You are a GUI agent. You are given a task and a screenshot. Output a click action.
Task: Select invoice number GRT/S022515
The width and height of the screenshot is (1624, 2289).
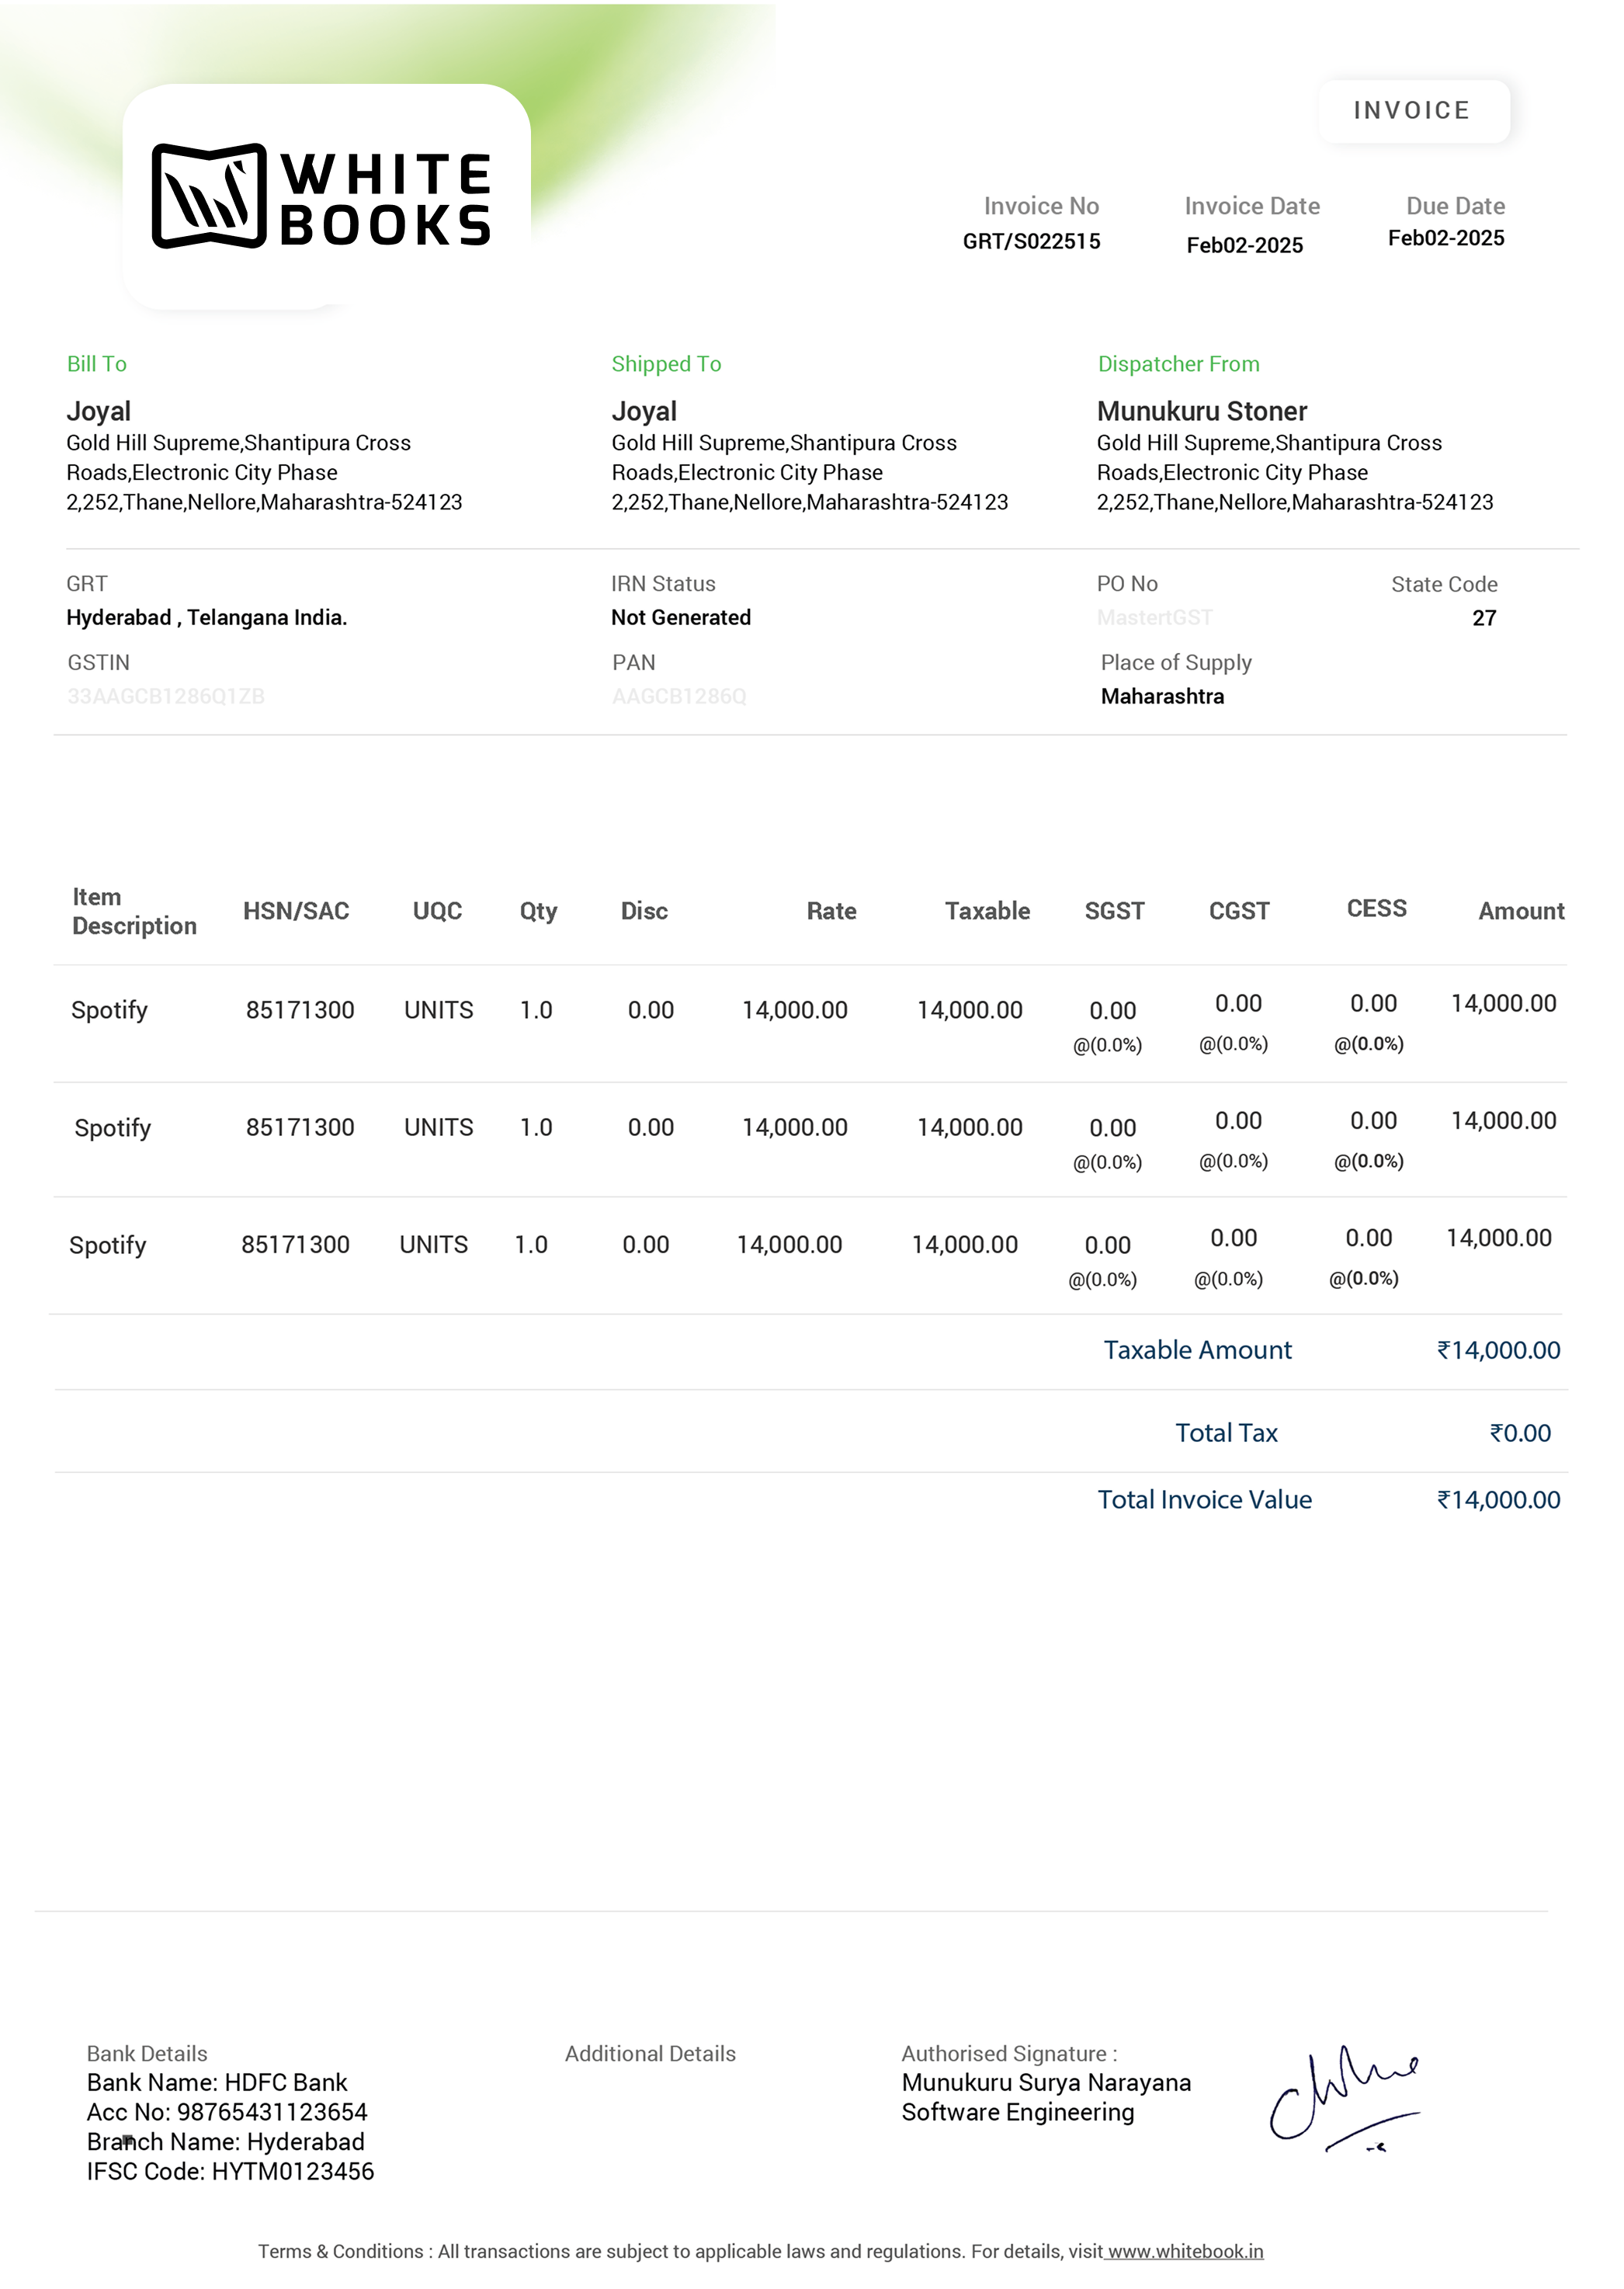pos(1031,241)
